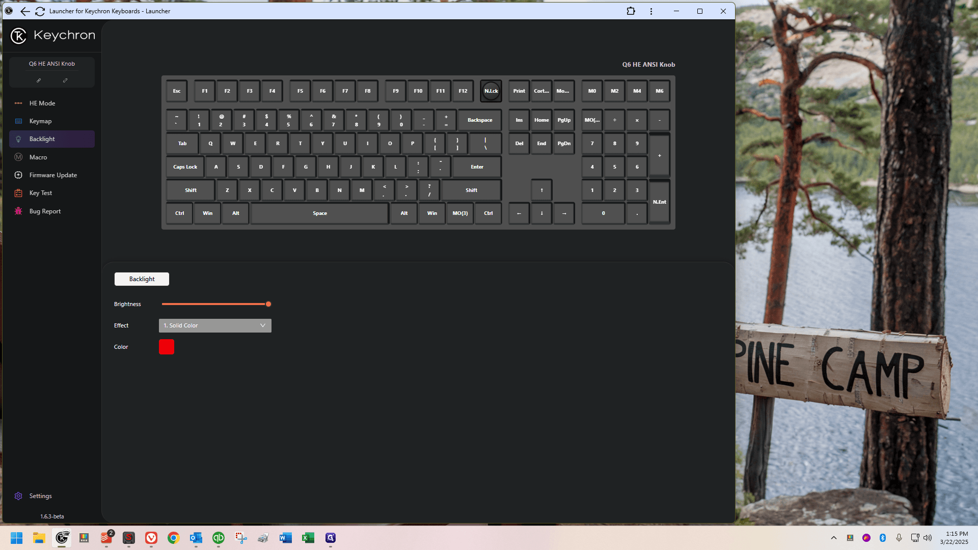Click the Ins key
Viewport: 978px width, 550px height.
[519, 120]
